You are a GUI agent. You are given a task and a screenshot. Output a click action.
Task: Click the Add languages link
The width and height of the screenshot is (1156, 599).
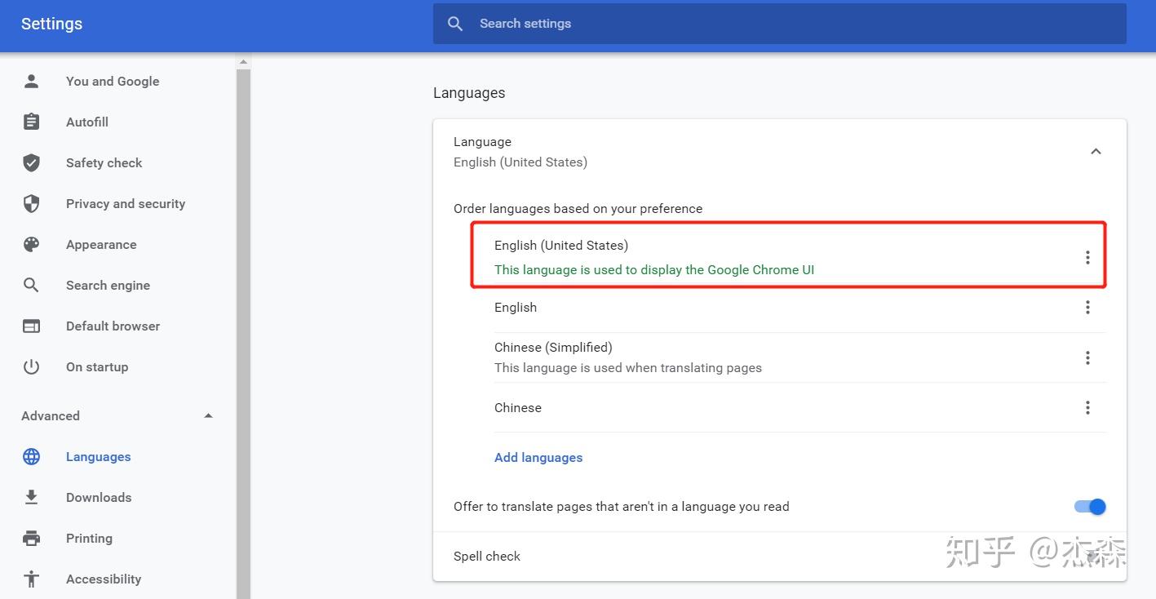pos(538,457)
